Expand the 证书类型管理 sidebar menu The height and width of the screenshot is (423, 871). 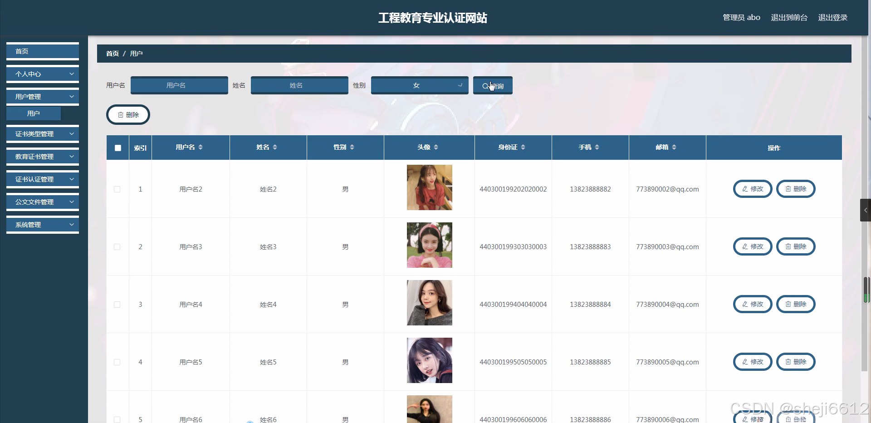coord(43,134)
